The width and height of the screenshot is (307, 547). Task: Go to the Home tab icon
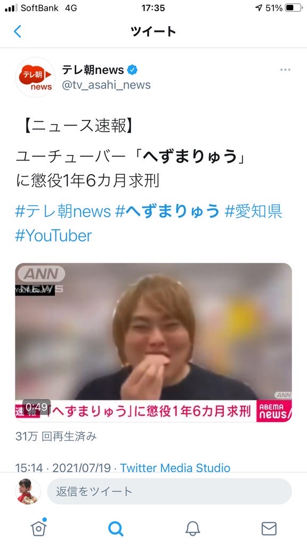(38, 528)
